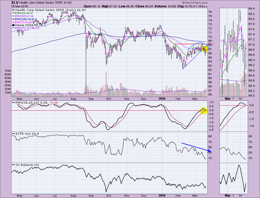This screenshot has width=260, height=198.
Task: Select the Oct label on the time axis
Action: [x=109, y=99]
